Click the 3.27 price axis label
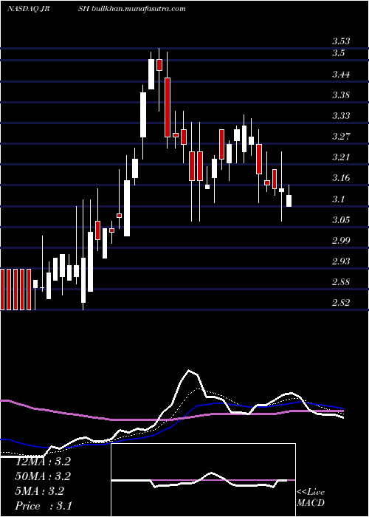The width and height of the screenshot is (369, 517). point(341,136)
